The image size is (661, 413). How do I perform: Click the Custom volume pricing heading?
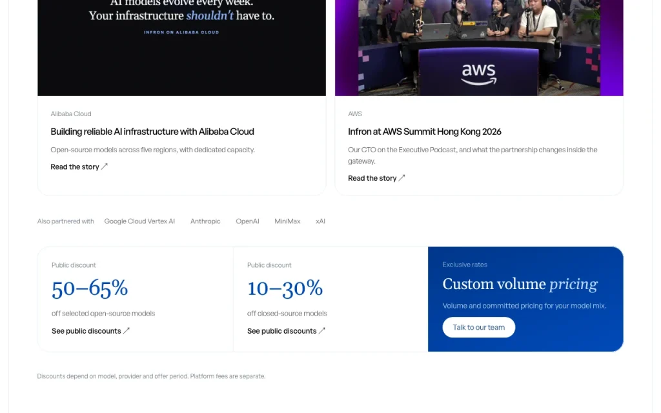[520, 285]
